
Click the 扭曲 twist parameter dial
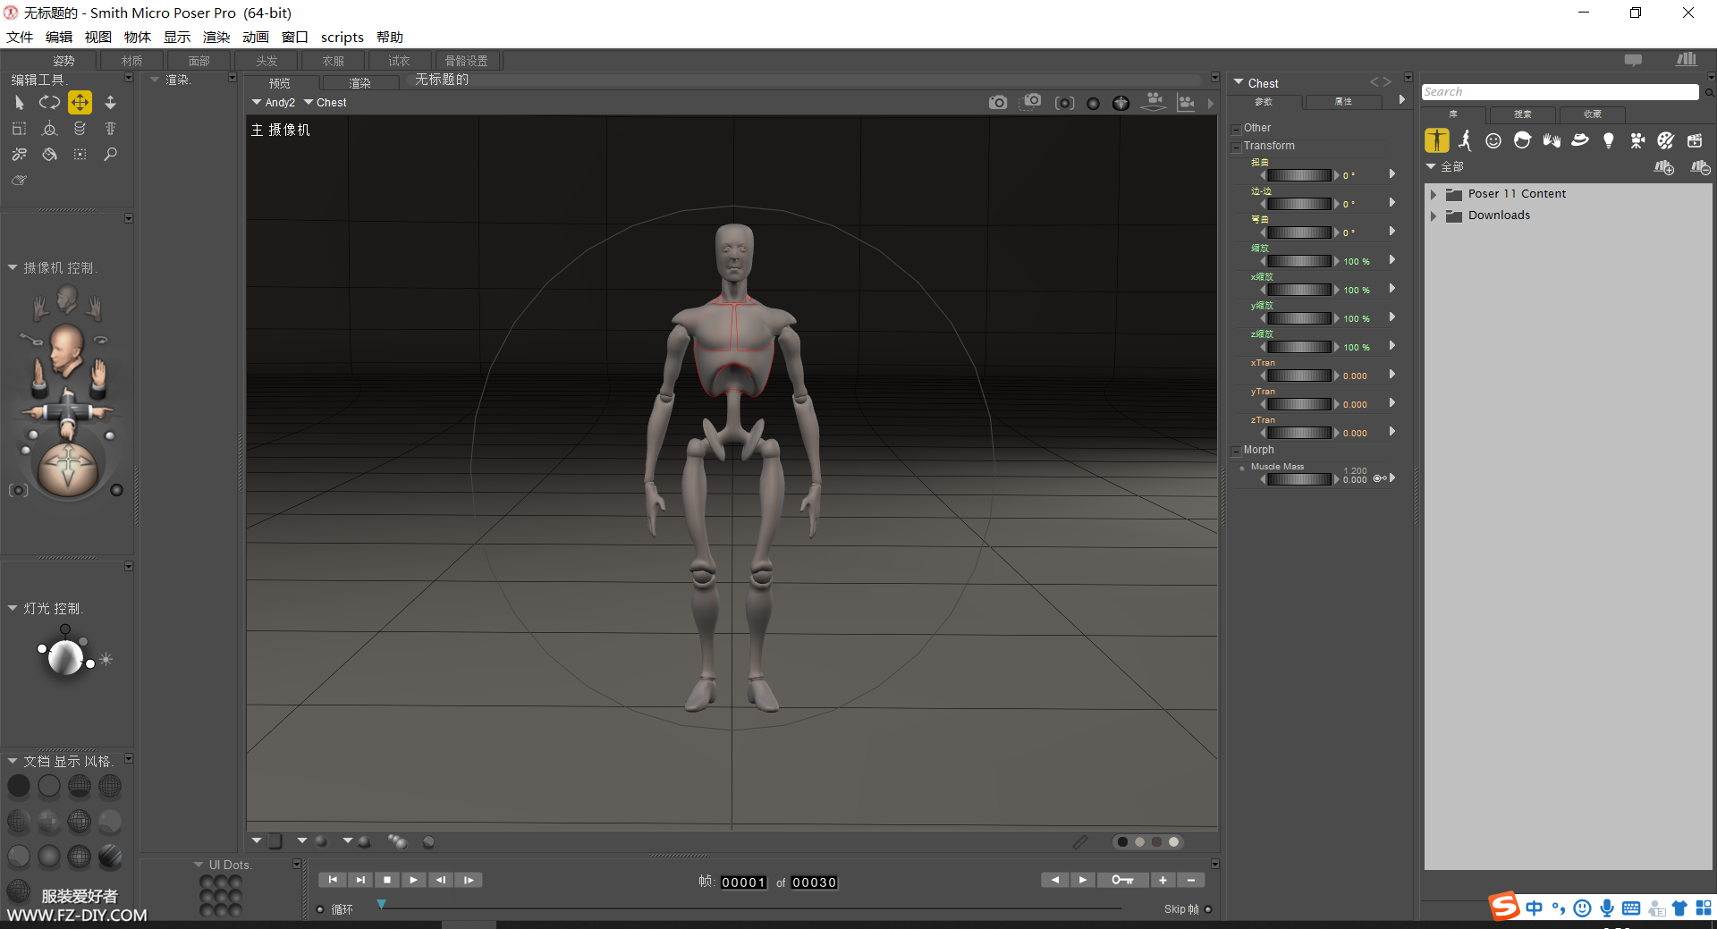point(1299,175)
